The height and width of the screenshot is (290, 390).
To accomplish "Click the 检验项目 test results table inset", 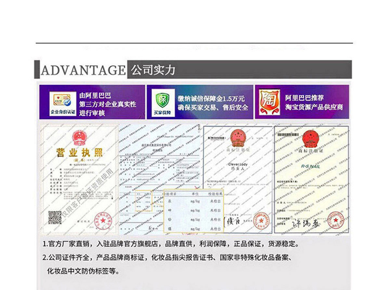I will (x=194, y=211).
